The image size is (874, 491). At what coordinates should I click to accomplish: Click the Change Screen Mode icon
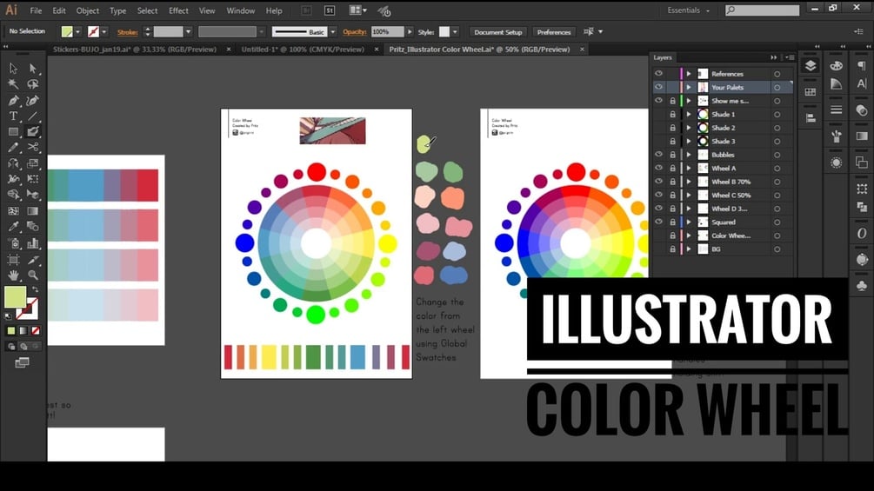point(23,363)
